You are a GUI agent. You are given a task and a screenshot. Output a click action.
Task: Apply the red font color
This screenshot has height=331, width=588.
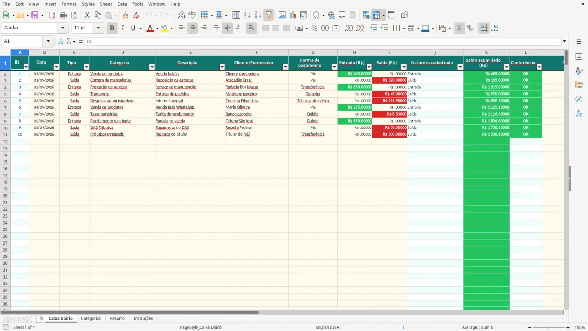point(150,28)
